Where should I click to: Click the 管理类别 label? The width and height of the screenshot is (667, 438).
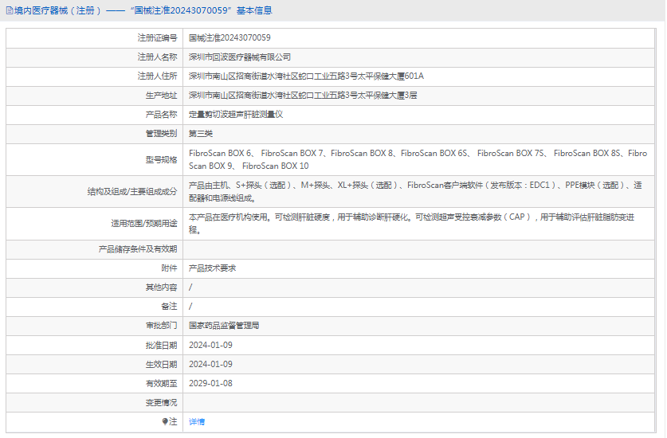(x=161, y=134)
